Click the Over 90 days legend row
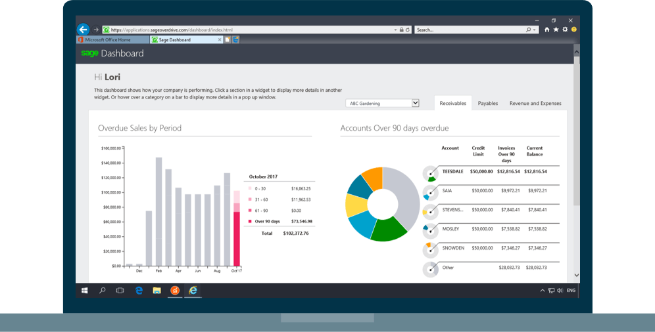The height and width of the screenshot is (332, 655). pos(279,222)
